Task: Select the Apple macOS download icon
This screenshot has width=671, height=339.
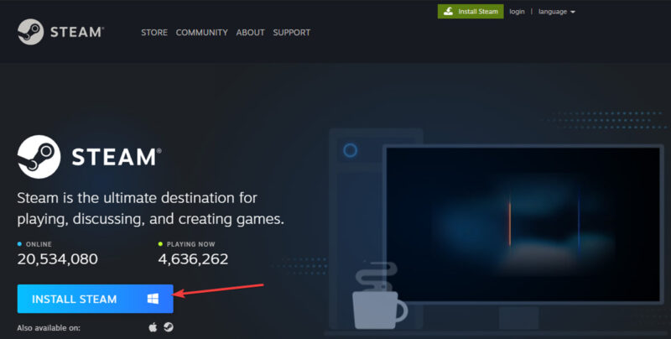Action: pos(153,327)
